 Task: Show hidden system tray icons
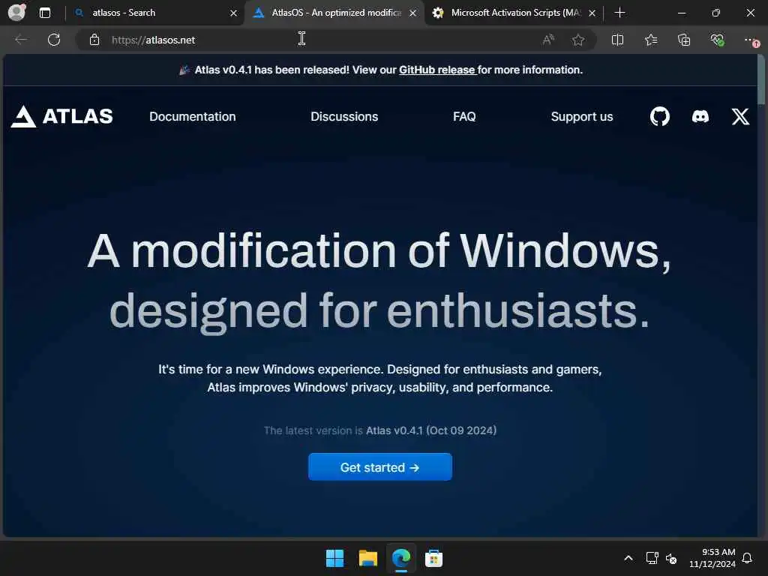pos(628,558)
